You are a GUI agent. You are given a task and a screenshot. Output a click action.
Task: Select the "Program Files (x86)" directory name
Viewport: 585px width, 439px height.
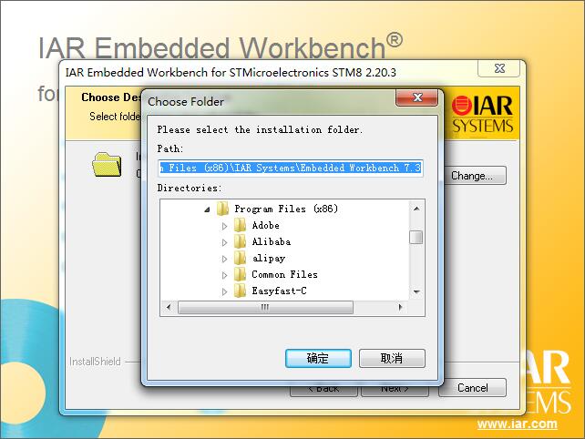(x=286, y=209)
